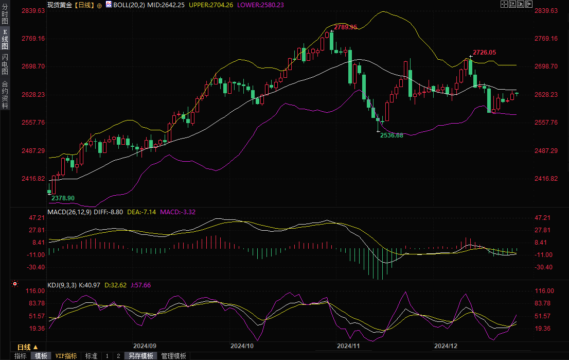Click the red sun icon beside KDJ panel
The image size is (569, 360).
(x=14, y=284)
